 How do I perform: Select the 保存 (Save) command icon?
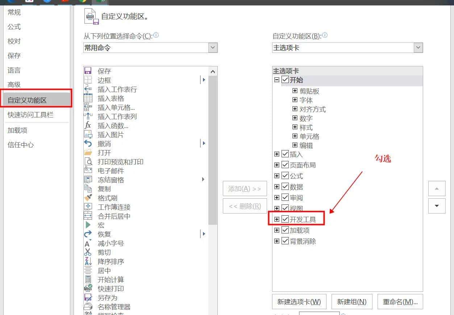(88, 71)
